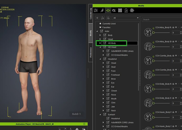Click the morph Search field

point(161,19)
